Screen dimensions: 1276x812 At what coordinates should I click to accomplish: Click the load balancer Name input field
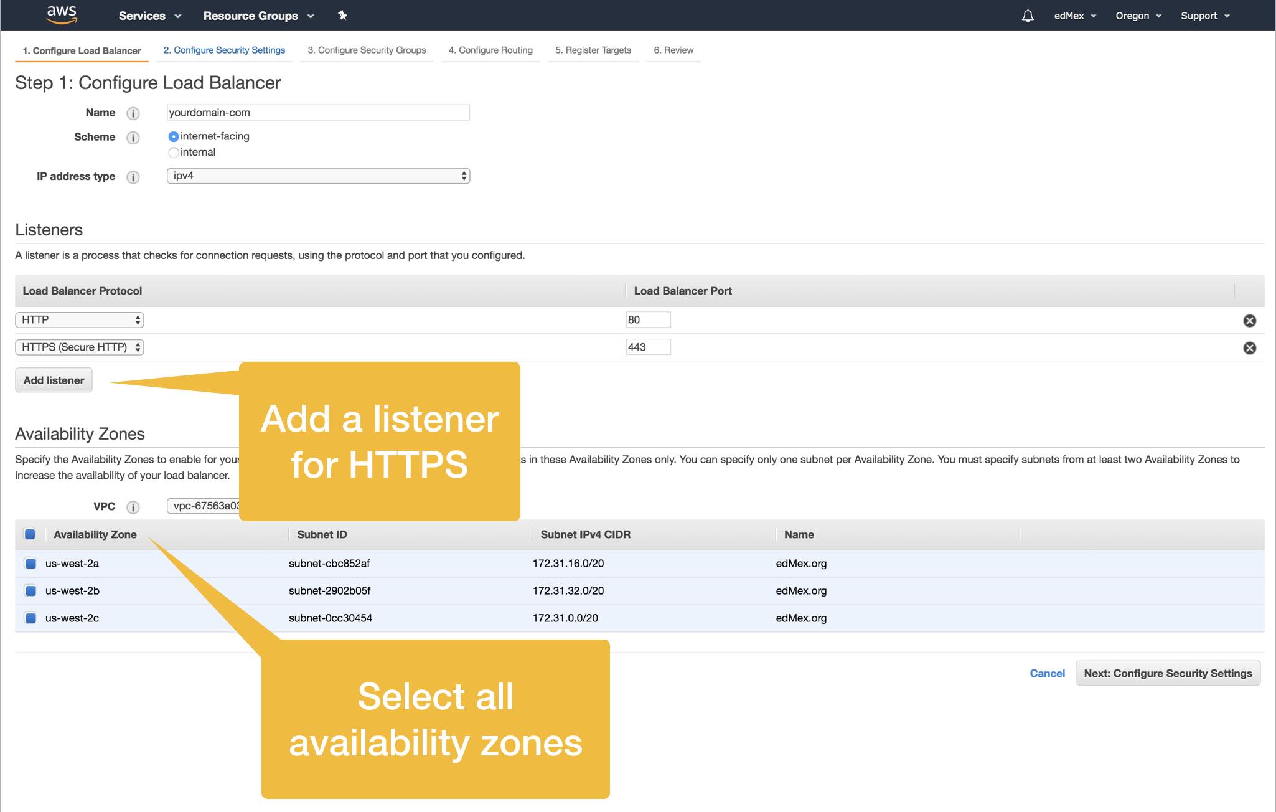click(317, 111)
